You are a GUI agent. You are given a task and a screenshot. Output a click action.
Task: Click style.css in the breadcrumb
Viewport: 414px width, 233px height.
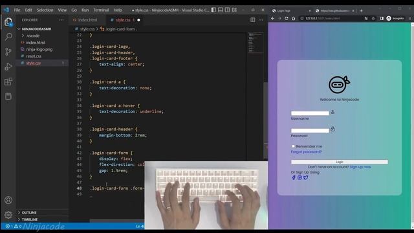pos(87,29)
